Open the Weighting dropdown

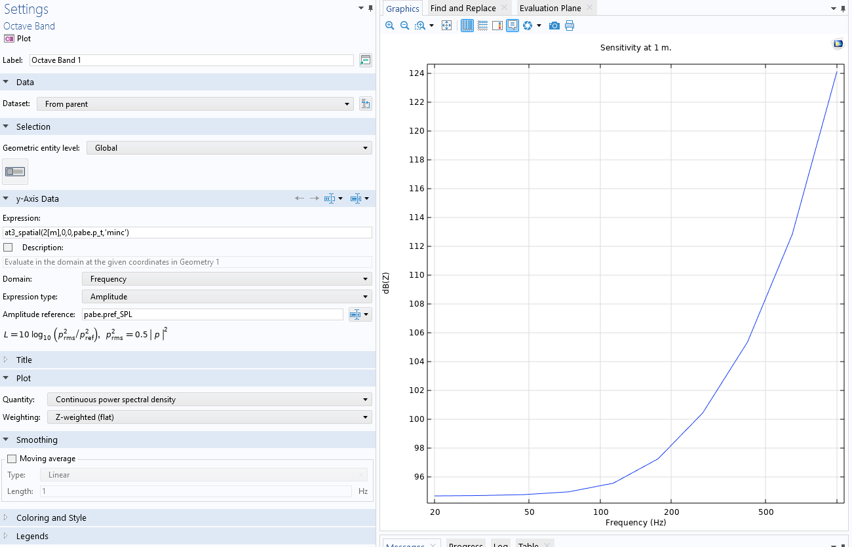click(x=210, y=417)
